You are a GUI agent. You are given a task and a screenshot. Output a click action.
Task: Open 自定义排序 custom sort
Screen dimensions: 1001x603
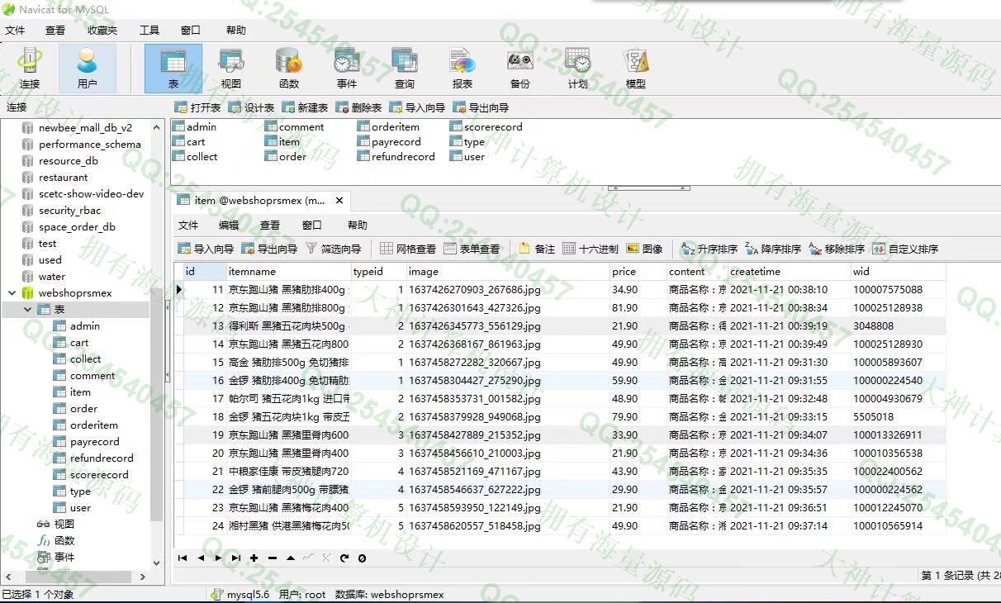coord(905,249)
